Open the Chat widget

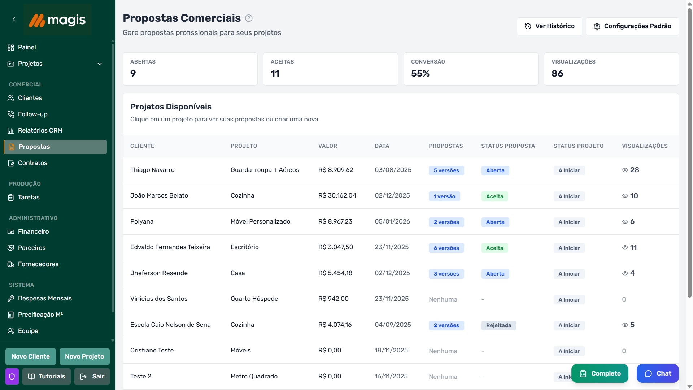click(657, 373)
